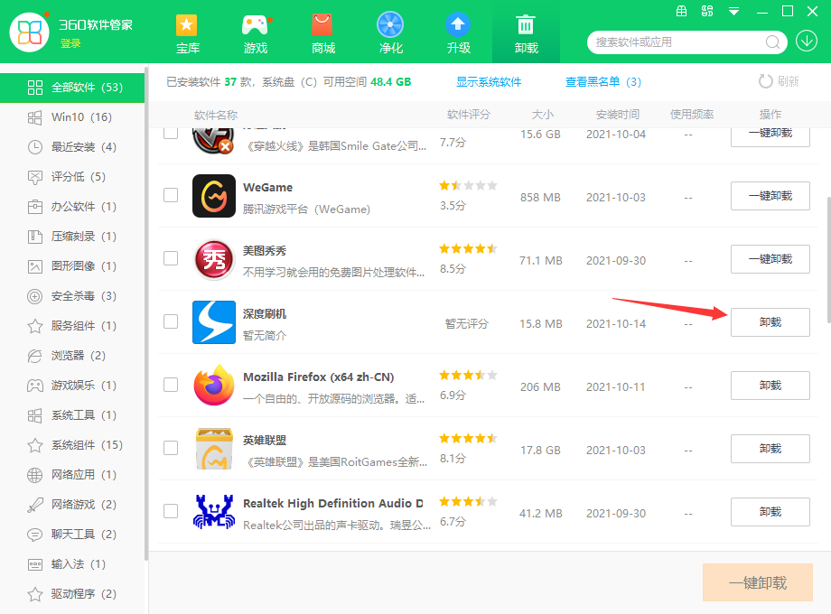Click 显示系统软件 link

(x=489, y=81)
